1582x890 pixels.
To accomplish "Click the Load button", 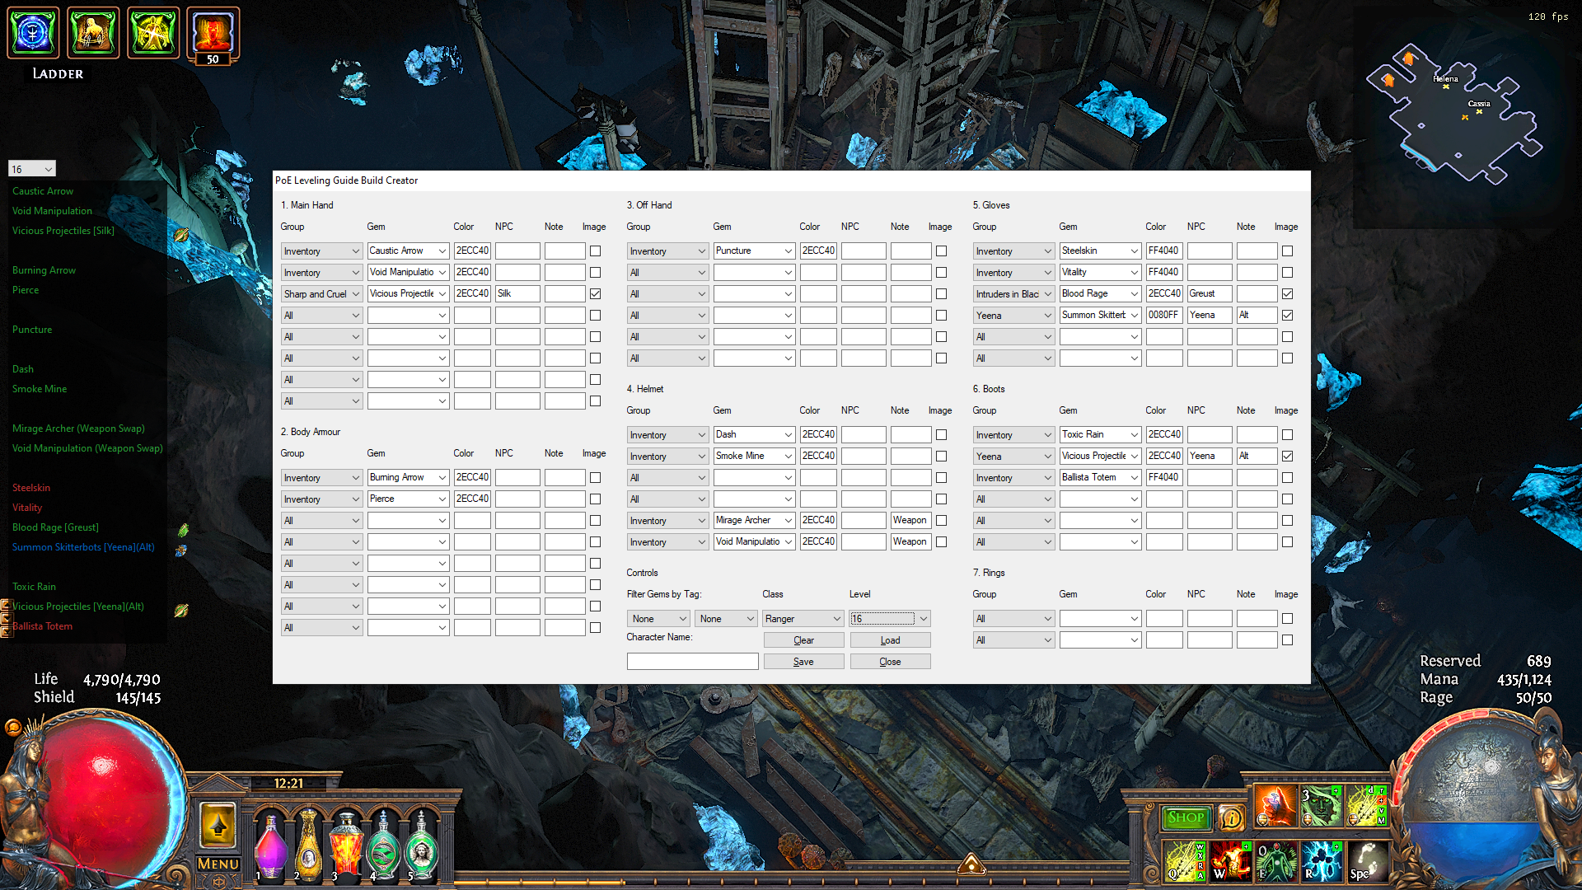I will [x=890, y=640].
